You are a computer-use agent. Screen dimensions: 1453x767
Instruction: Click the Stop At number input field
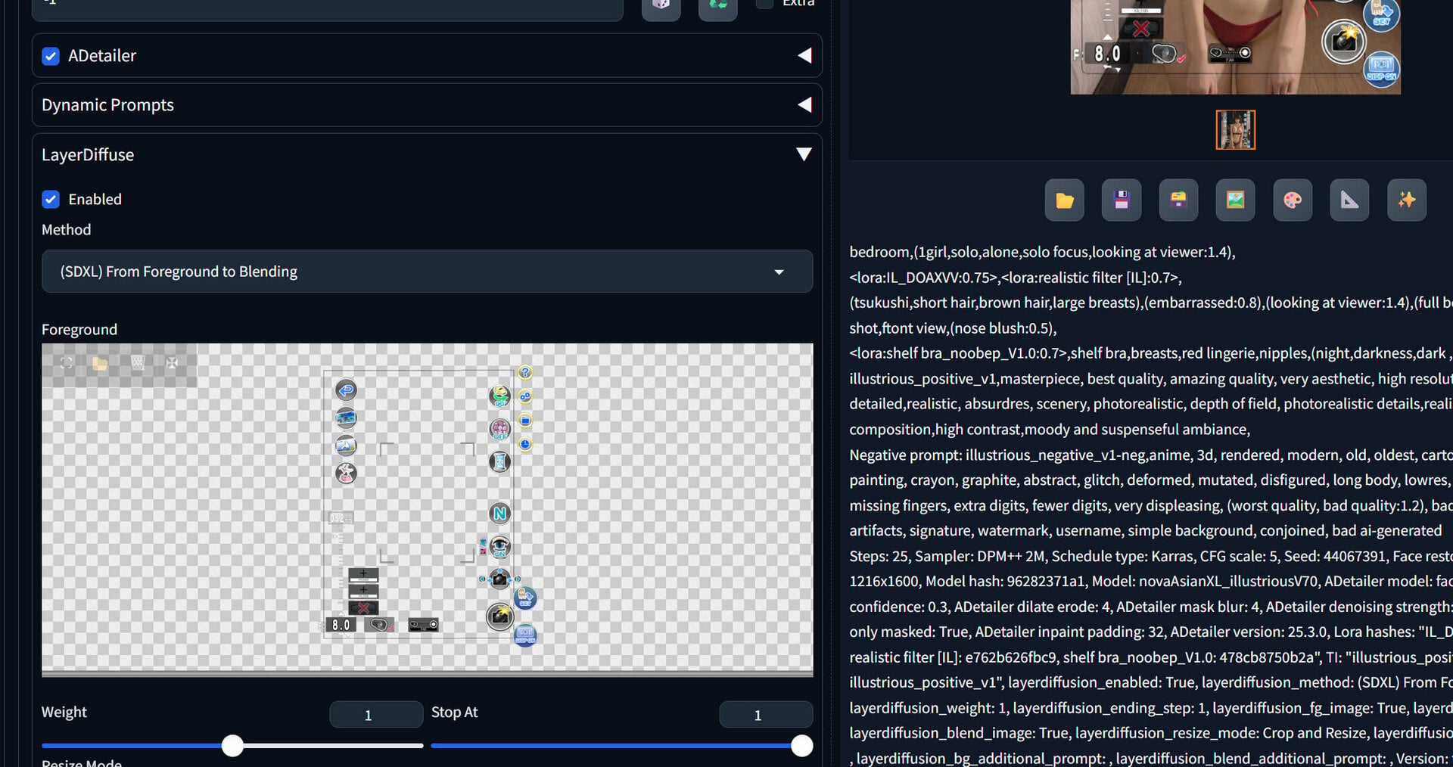(766, 715)
